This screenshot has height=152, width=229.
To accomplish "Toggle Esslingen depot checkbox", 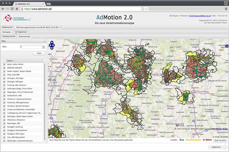I will click(4, 78).
